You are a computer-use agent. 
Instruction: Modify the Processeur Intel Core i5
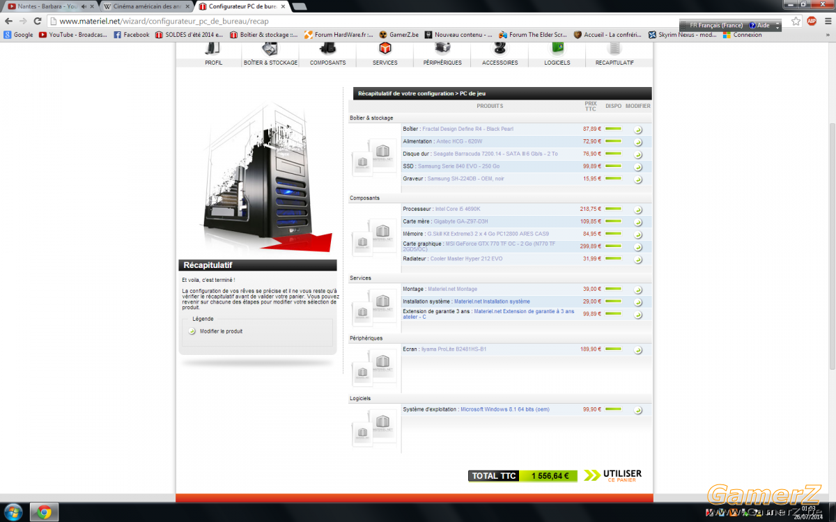[x=637, y=209]
